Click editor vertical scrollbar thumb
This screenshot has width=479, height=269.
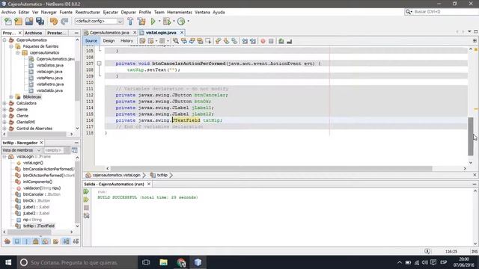tap(471, 136)
